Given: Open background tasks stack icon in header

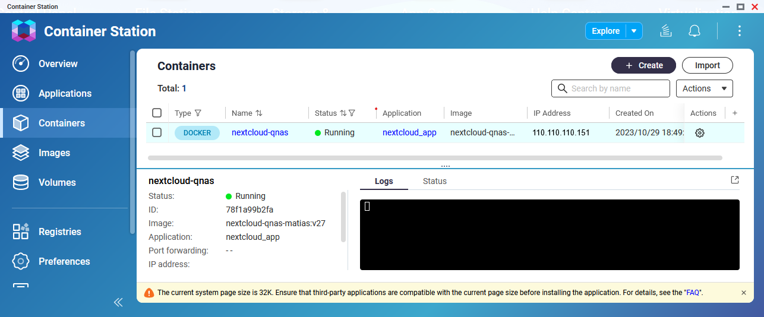Looking at the screenshot, I should point(666,31).
